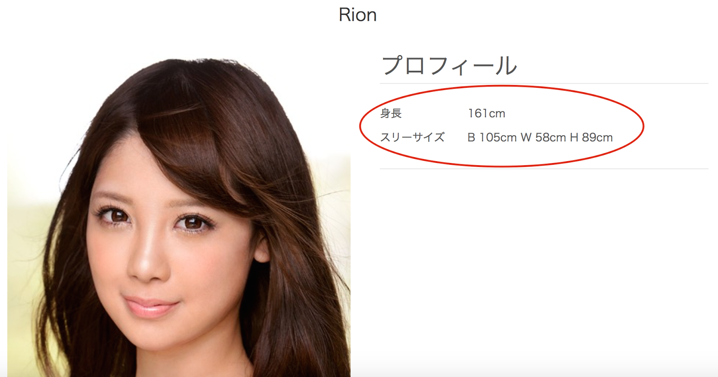The width and height of the screenshot is (718, 377).
Task: Select the 89cm hip value
Action: point(597,137)
